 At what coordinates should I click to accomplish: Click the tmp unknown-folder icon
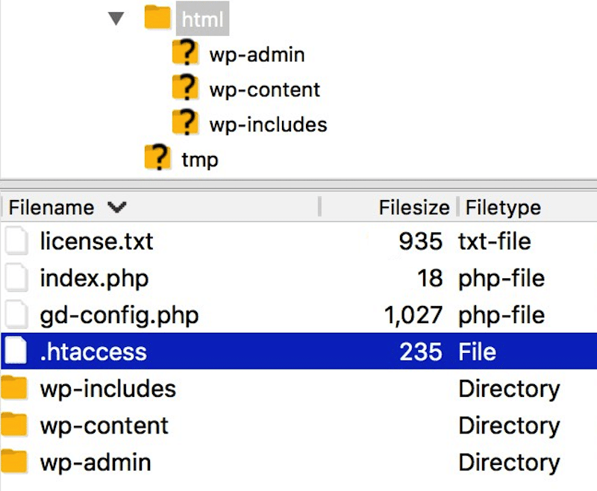[157, 157]
